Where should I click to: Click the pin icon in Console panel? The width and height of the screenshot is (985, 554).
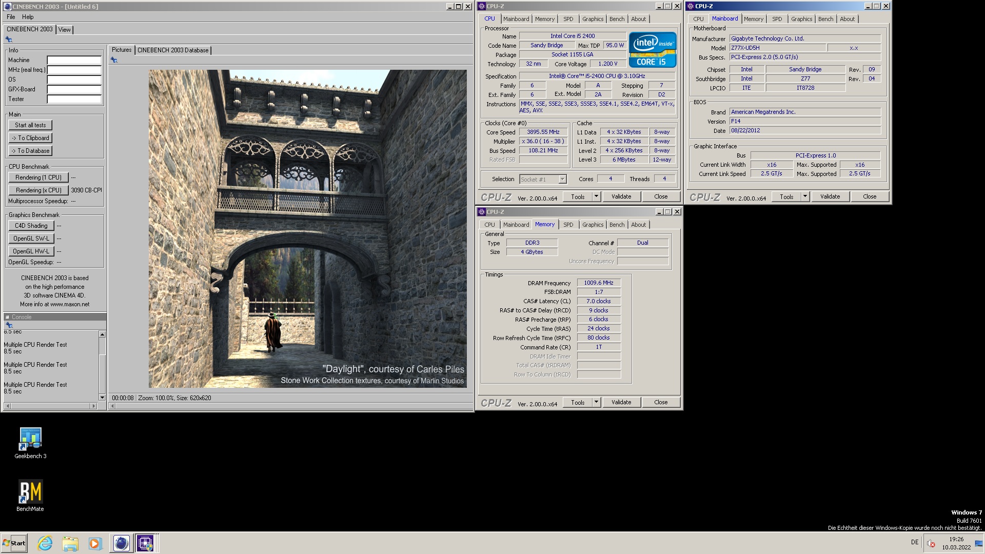click(9, 325)
